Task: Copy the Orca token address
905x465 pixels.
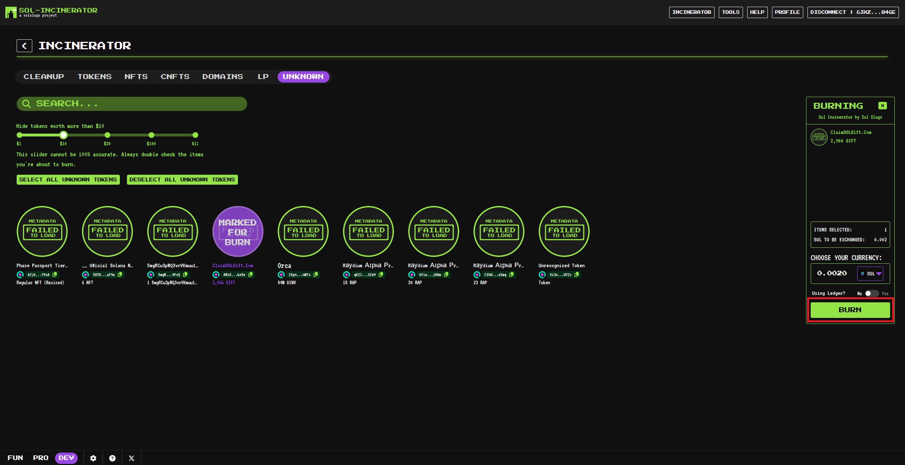Action: pyautogui.click(x=316, y=274)
